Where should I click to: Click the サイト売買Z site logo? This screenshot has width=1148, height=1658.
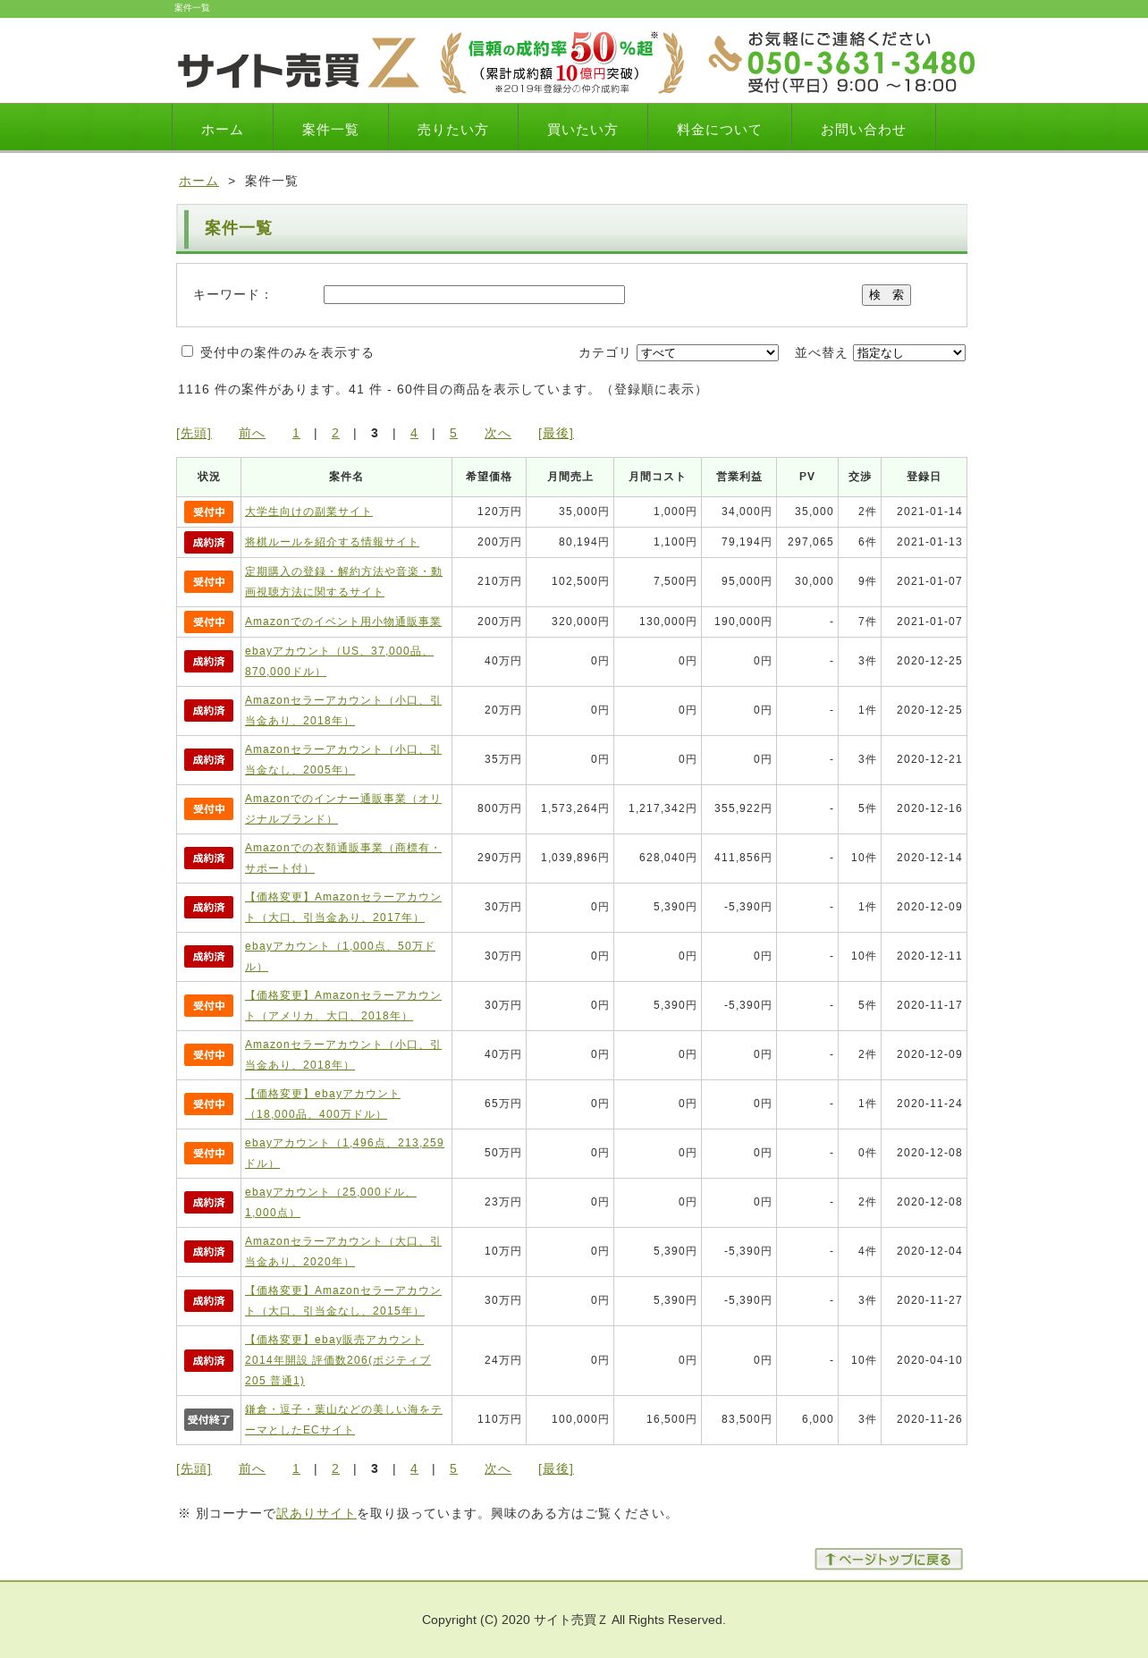(x=298, y=63)
